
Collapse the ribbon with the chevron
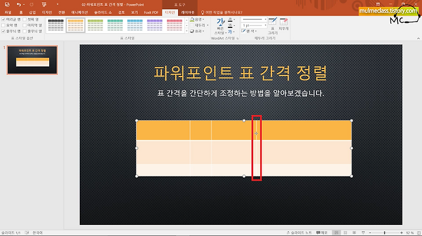(418, 39)
